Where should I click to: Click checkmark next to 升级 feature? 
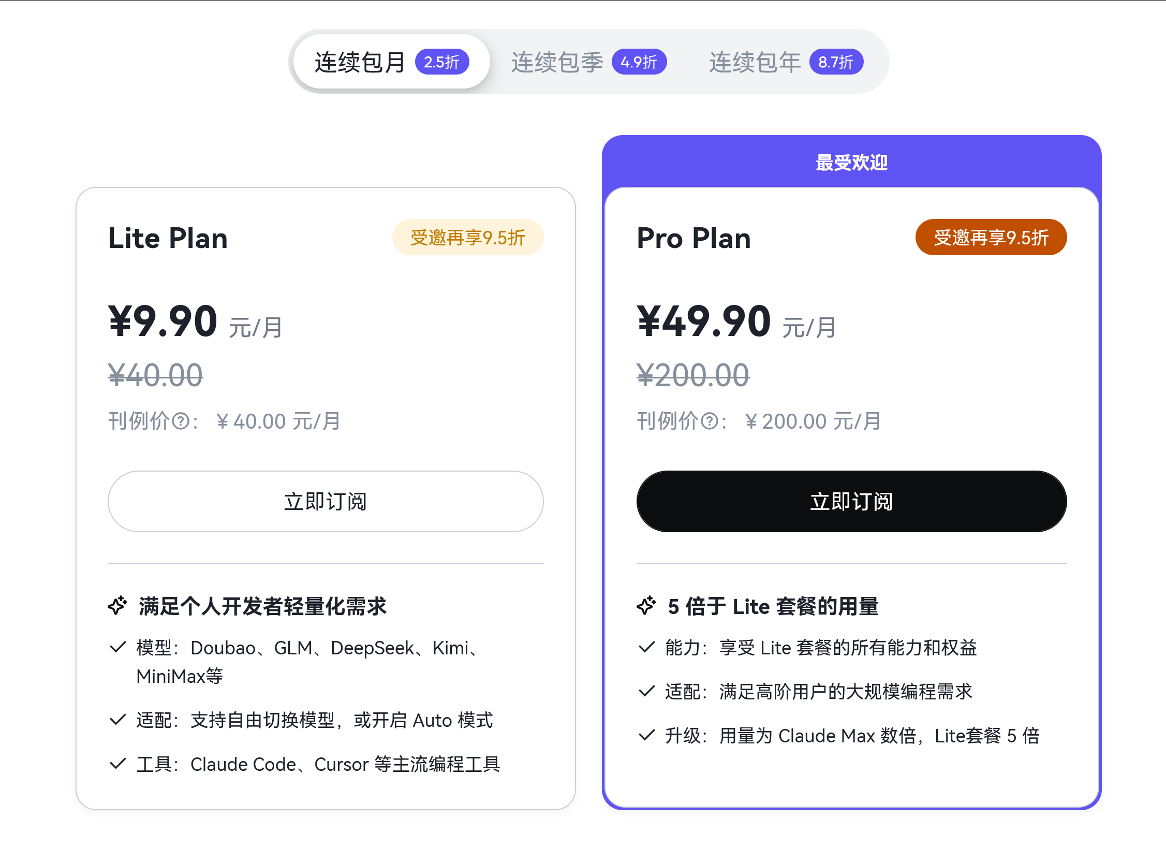coord(647,735)
